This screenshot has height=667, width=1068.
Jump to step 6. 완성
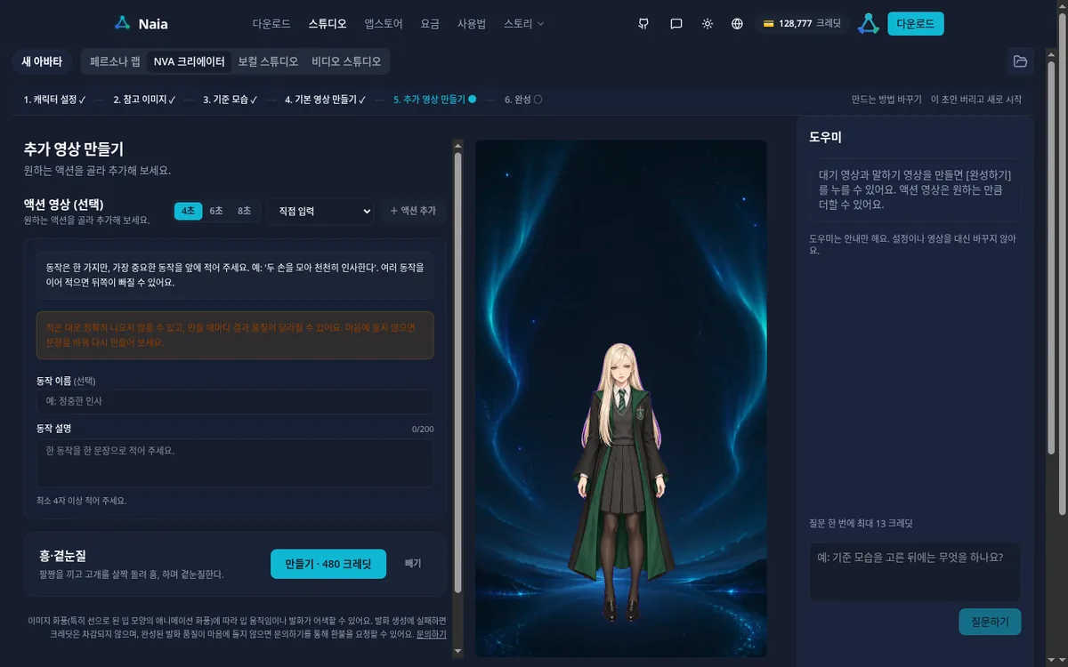pos(523,100)
